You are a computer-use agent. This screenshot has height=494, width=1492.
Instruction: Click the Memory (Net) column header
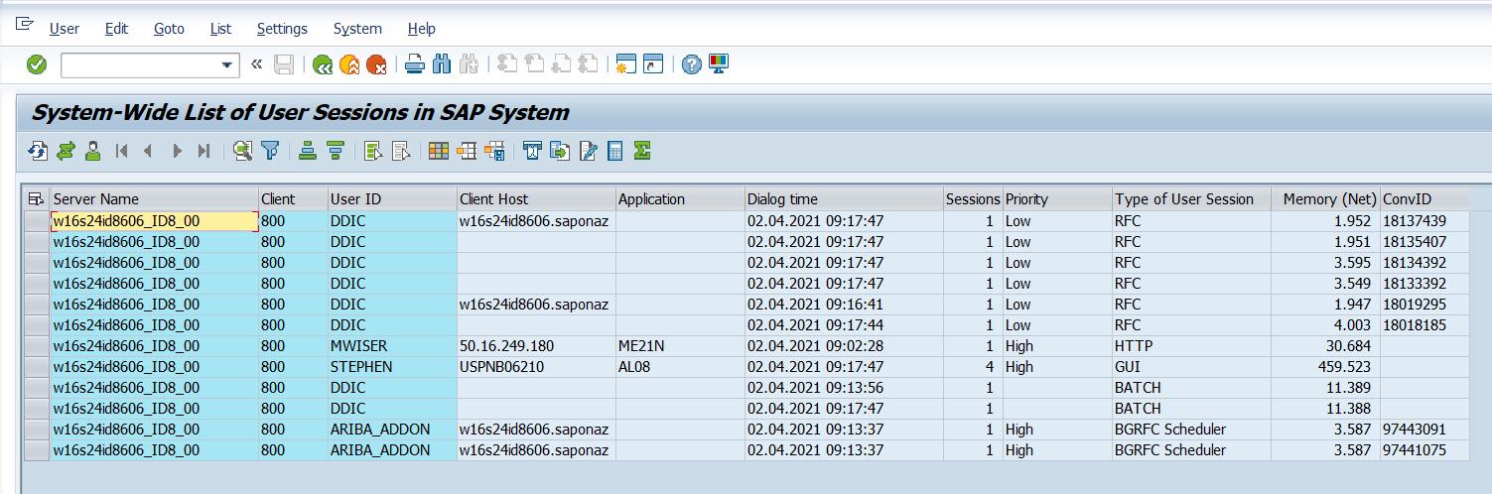coord(1324,198)
